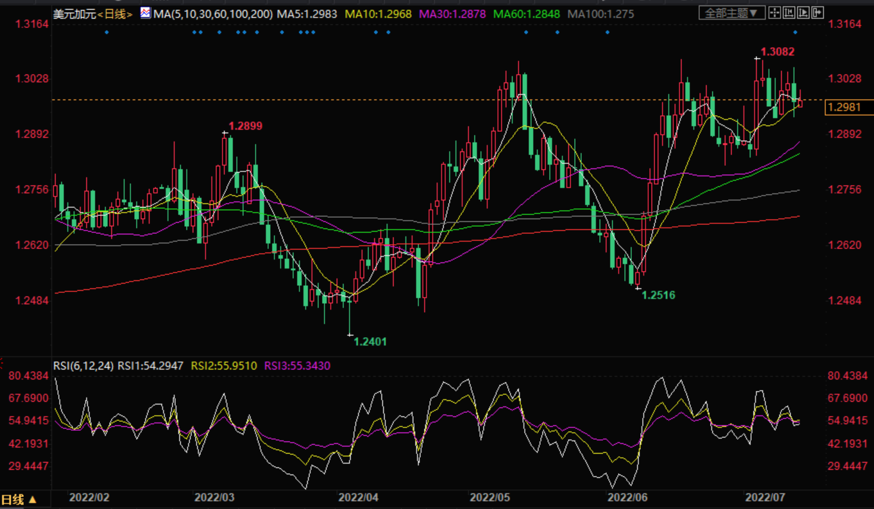Image resolution: width=874 pixels, height=509 pixels.
Task: Click the left axis RSI value 29.4447
Action: (29, 467)
